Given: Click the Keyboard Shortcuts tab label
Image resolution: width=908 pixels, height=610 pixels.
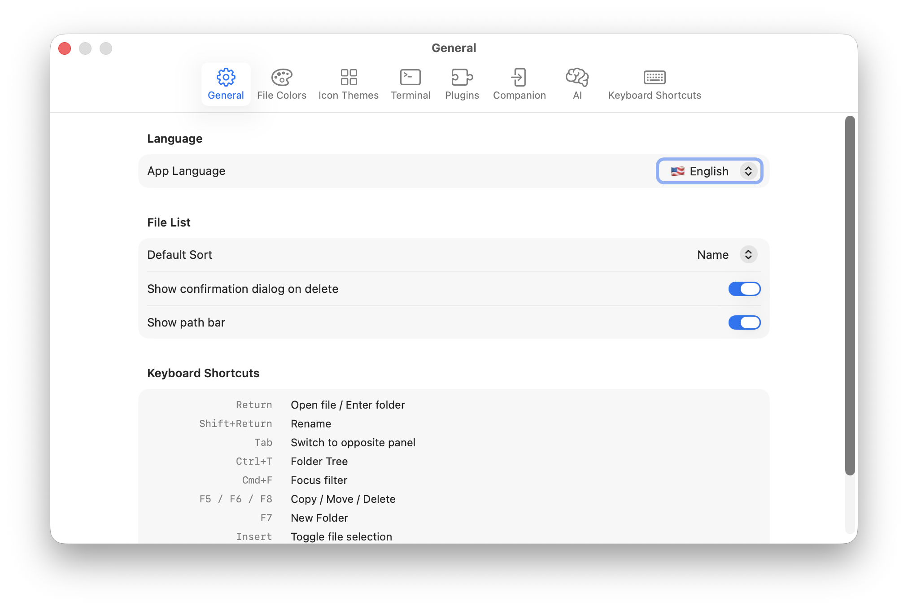Looking at the screenshot, I should (655, 96).
